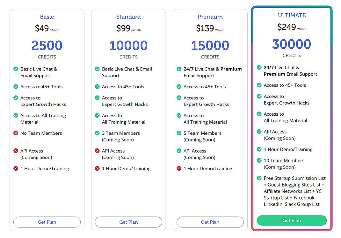Select the checkmark beside Free Startup Submission List

coord(259,178)
